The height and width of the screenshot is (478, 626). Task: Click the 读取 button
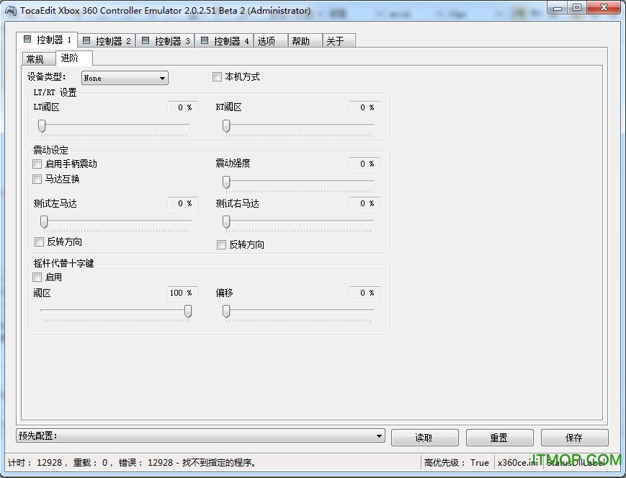[424, 437]
